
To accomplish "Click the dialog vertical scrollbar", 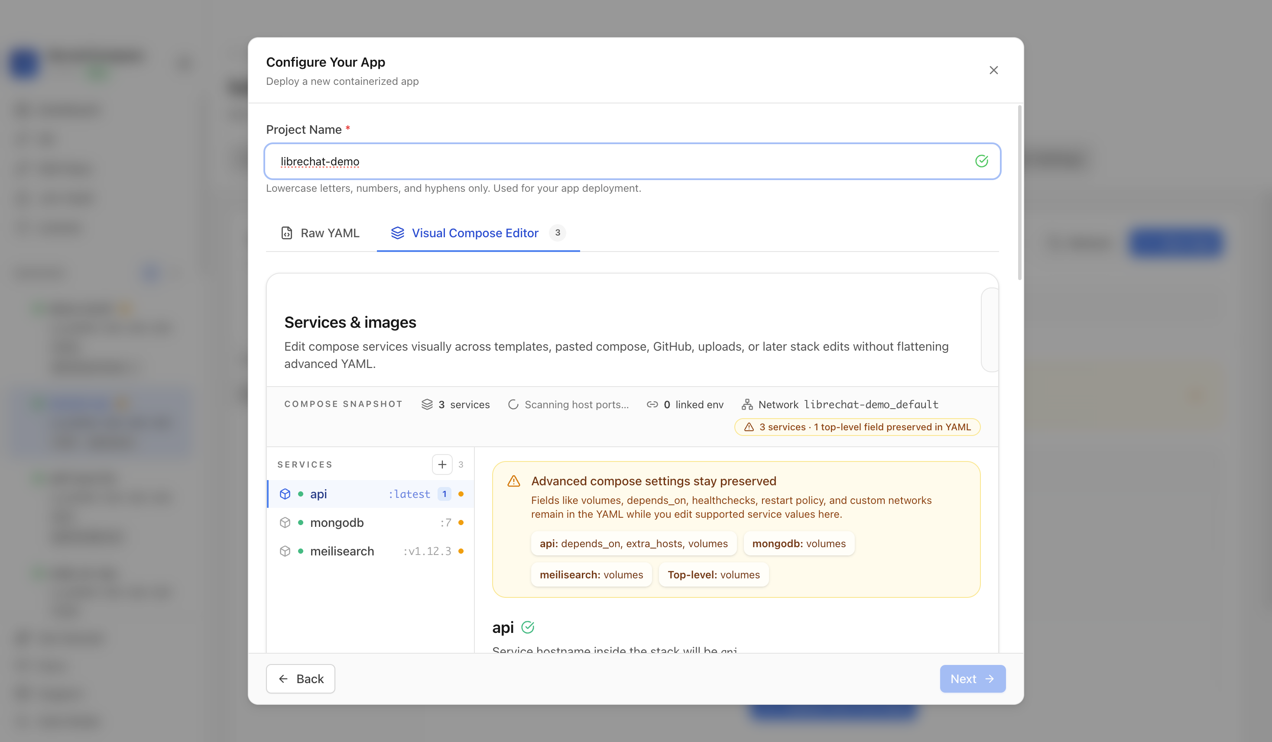I will [1019, 192].
